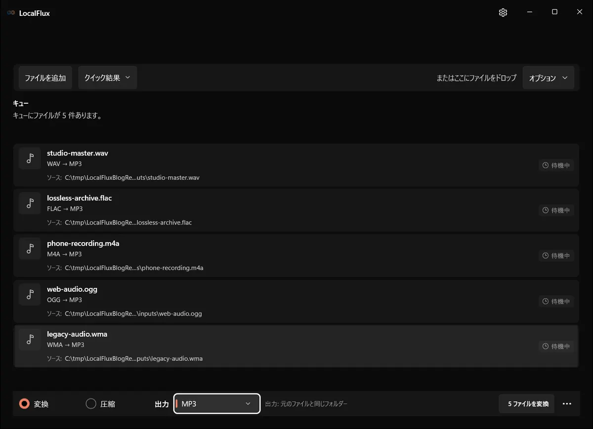Click the キュー heading

pyautogui.click(x=21, y=104)
